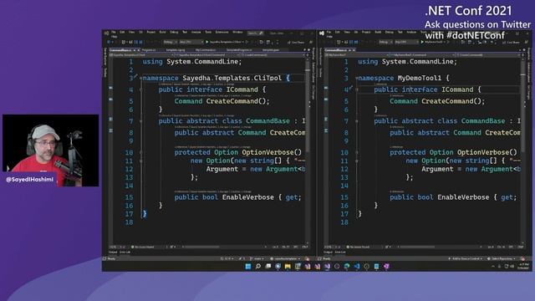Image resolution: width=535 pixels, height=301 pixels.
Task: Open Microsoft Edge from taskbar
Action: click(347, 266)
